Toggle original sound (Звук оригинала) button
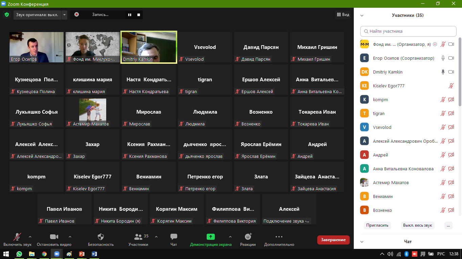462x259 pixels. coord(37,15)
